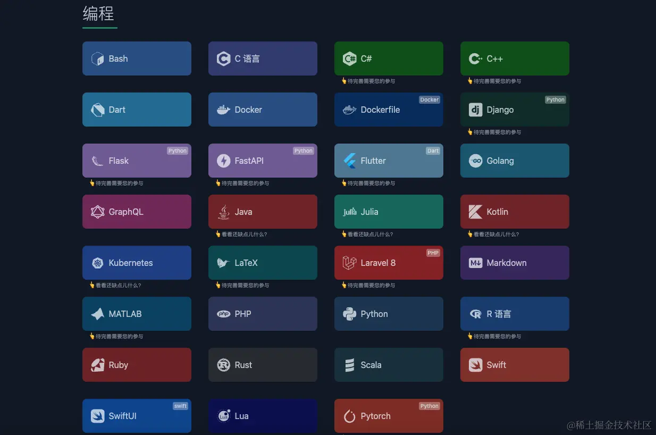This screenshot has width=656, height=435.
Task: Click the Golang gopher GO icon
Action: click(x=475, y=161)
